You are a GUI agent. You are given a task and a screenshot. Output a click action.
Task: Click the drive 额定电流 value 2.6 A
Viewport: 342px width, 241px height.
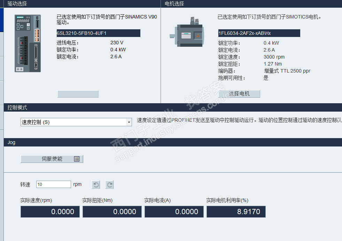[116, 57]
